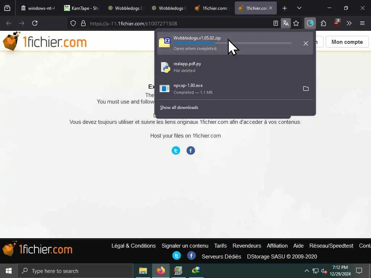371x278 pixels.
Task: Open Serveurs Dédiés footer link
Action: pos(221,257)
